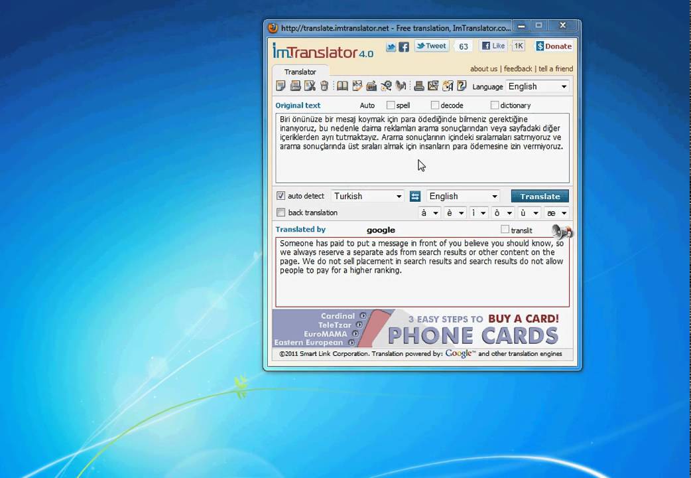Click the small Twitter bird icon

tap(391, 46)
